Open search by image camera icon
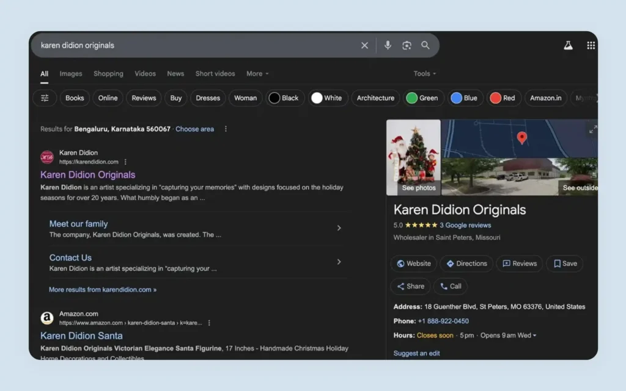Image resolution: width=626 pixels, height=391 pixels. point(407,45)
